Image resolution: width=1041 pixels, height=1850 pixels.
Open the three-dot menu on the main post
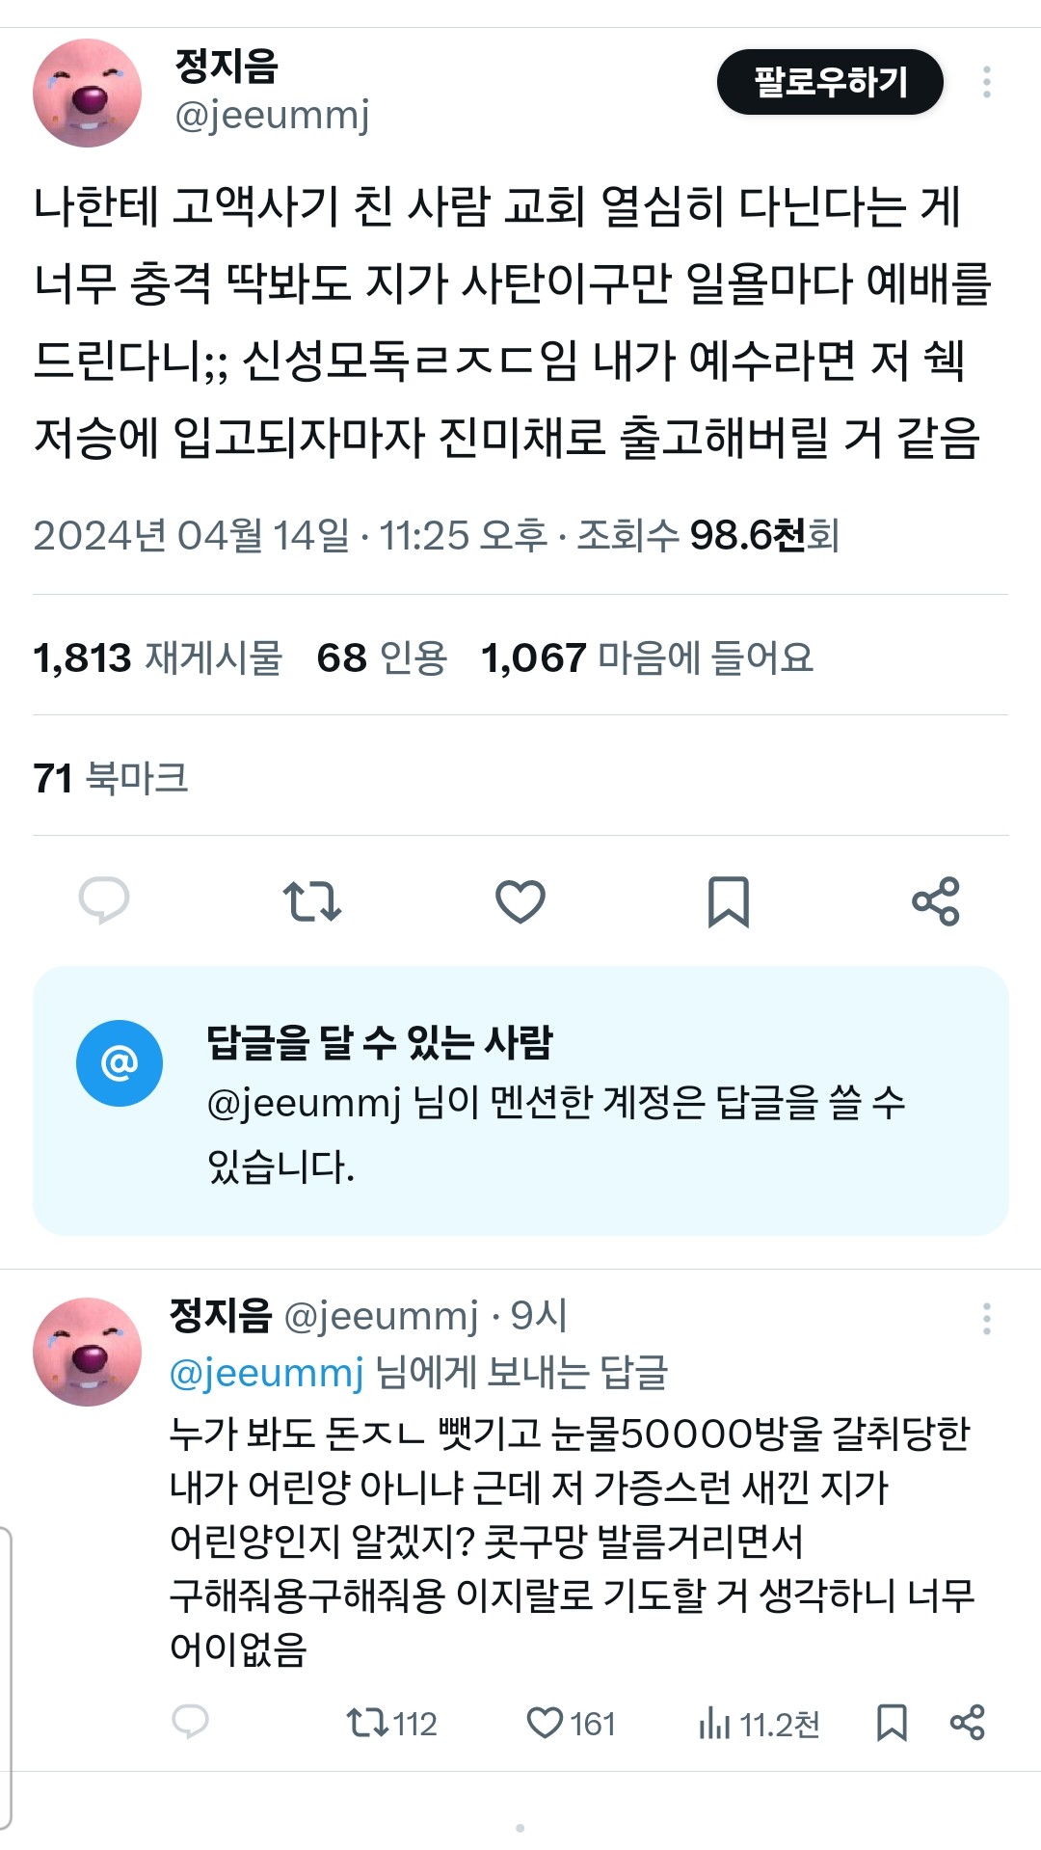(x=986, y=82)
